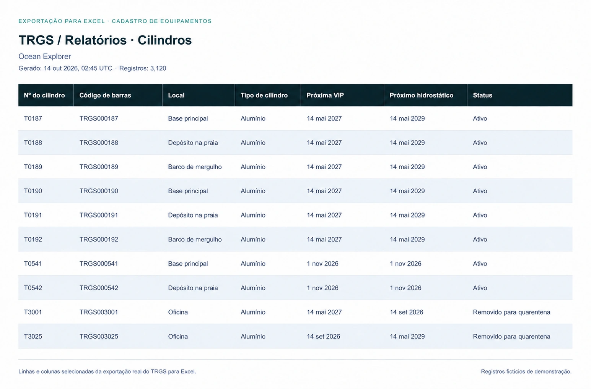591x389 pixels.
Task: Click the Nº do cilindro column header
Action: click(46, 95)
